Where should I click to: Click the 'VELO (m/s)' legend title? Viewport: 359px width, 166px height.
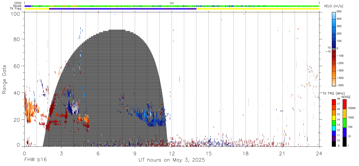[334, 6]
